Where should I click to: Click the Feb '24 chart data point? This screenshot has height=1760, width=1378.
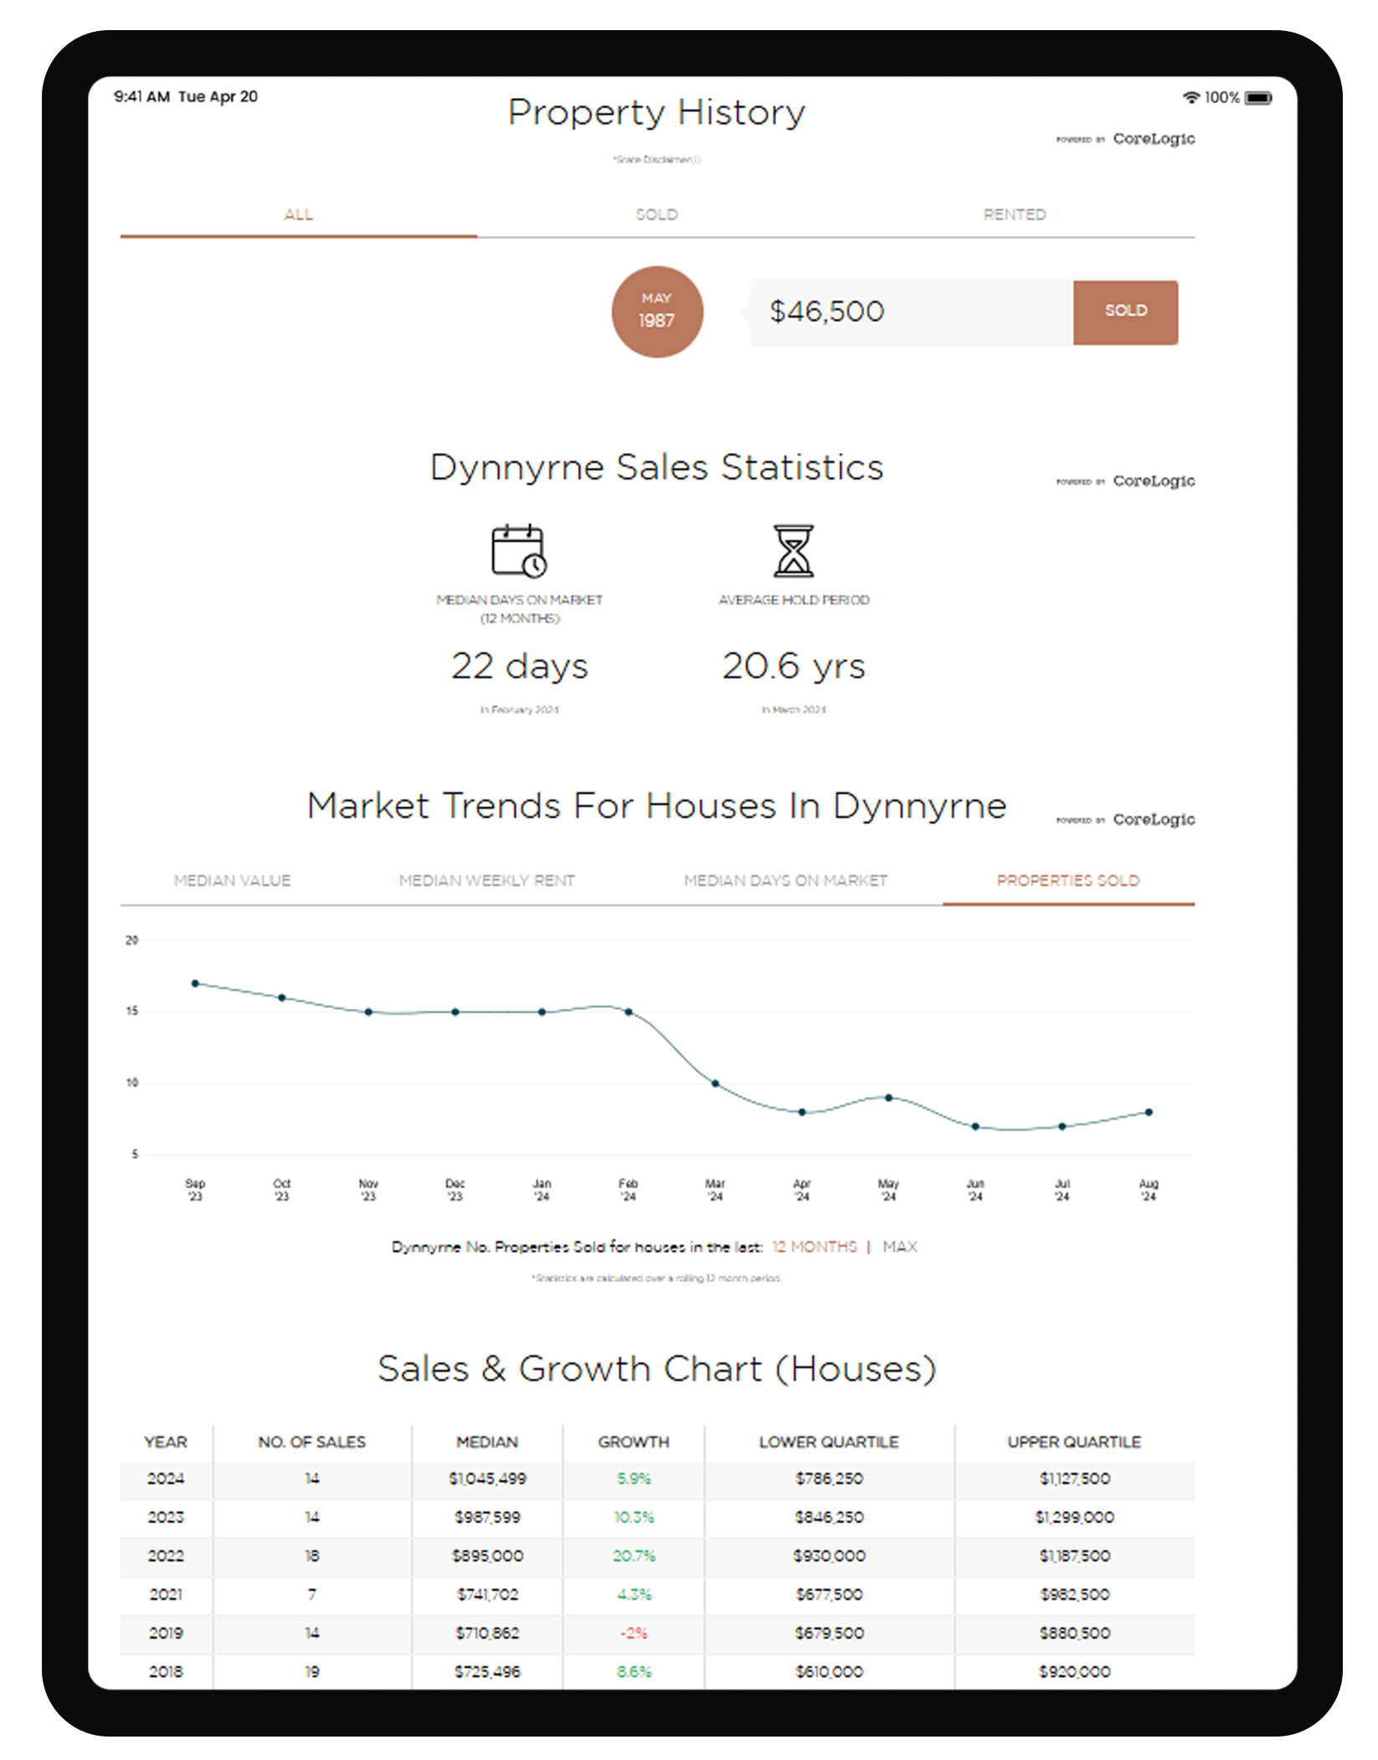click(x=629, y=1012)
